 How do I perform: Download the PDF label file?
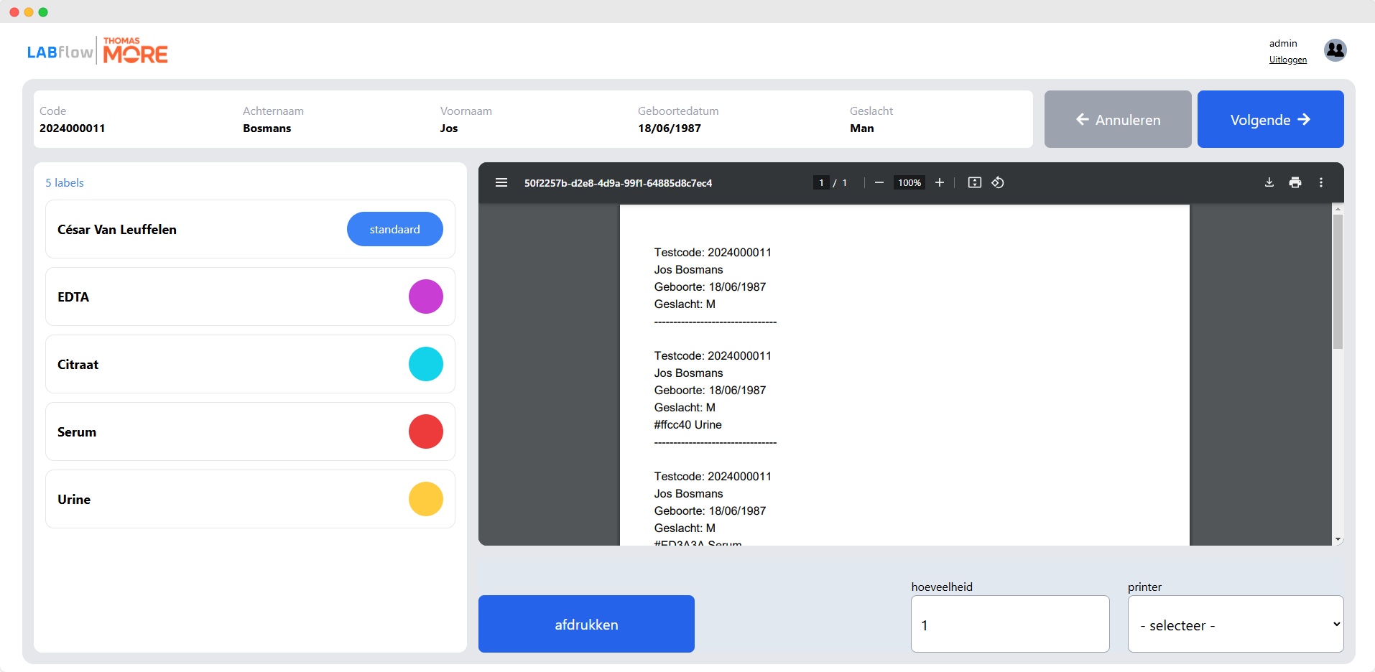pos(1269,183)
